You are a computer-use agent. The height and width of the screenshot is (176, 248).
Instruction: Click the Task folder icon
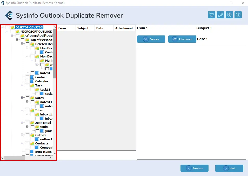[32, 85]
